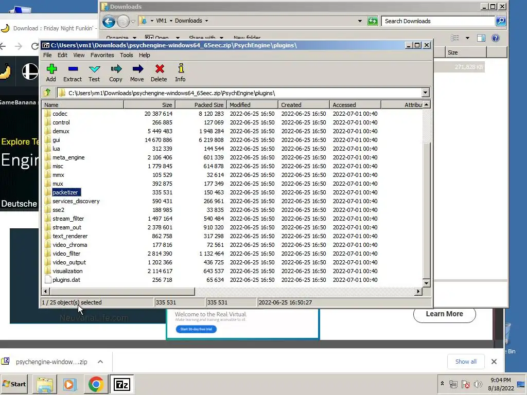Sort by Created column header
The height and width of the screenshot is (395, 527).
tap(304, 105)
